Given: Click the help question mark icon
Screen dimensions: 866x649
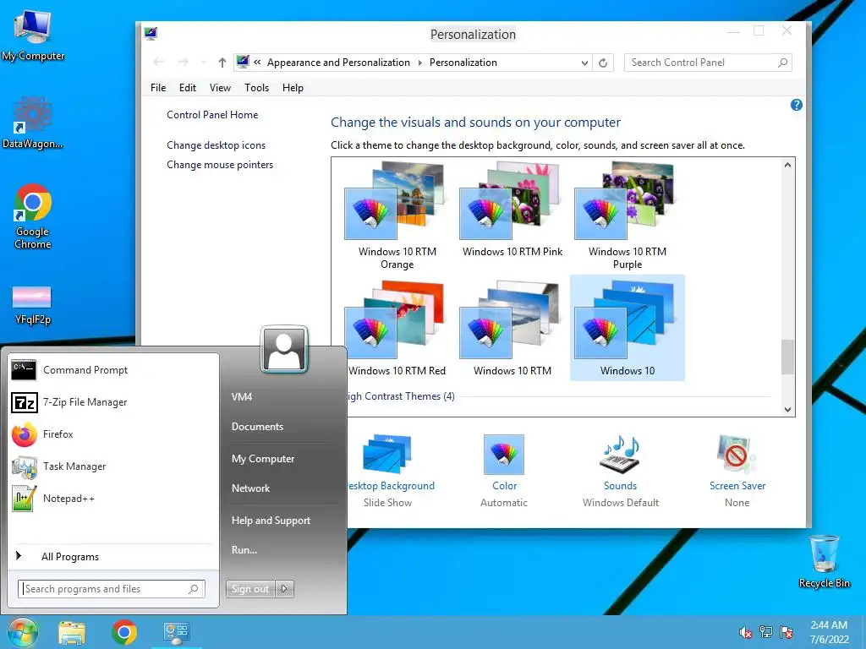Looking at the screenshot, I should 797,105.
